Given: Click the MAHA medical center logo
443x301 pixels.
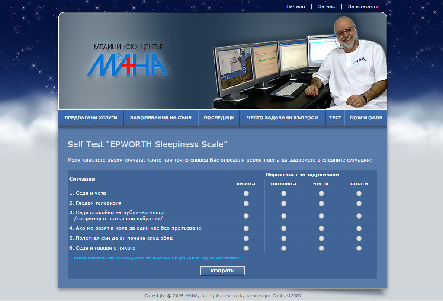Looking at the screenshot, I should pyautogui.click(x=128, y=61).
